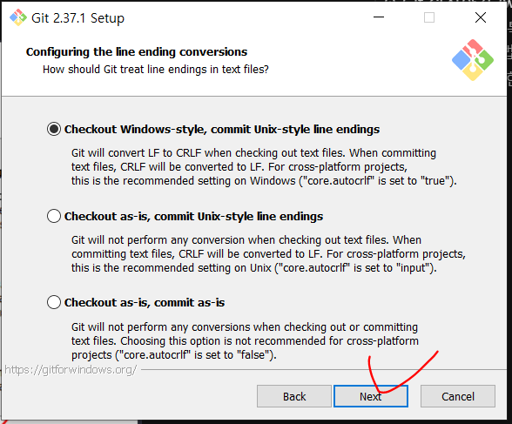Click the core.autocrlf 'input' description paragraph
The image size is (512, 424).
268,254
